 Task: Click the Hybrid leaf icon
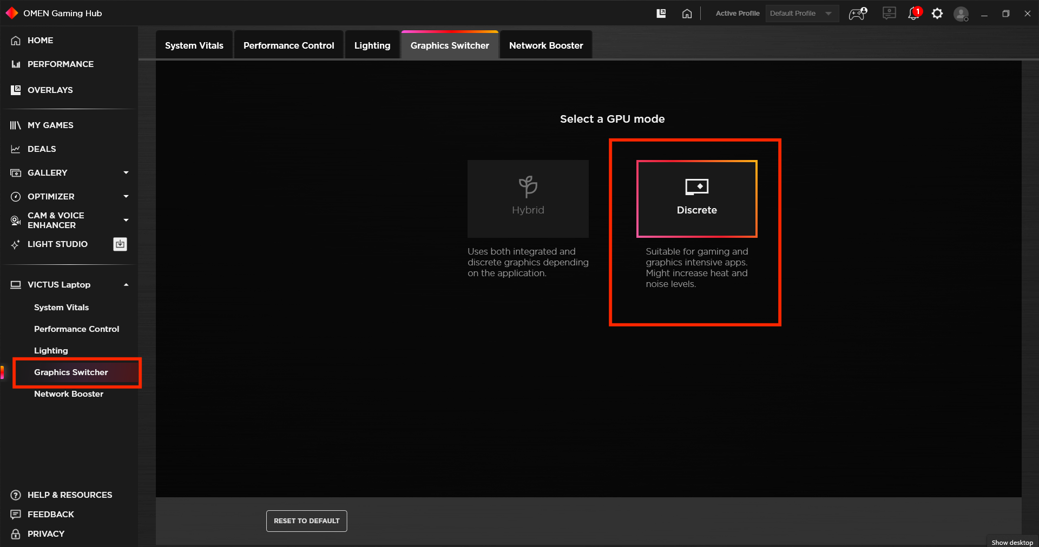(x=528, y=187)
